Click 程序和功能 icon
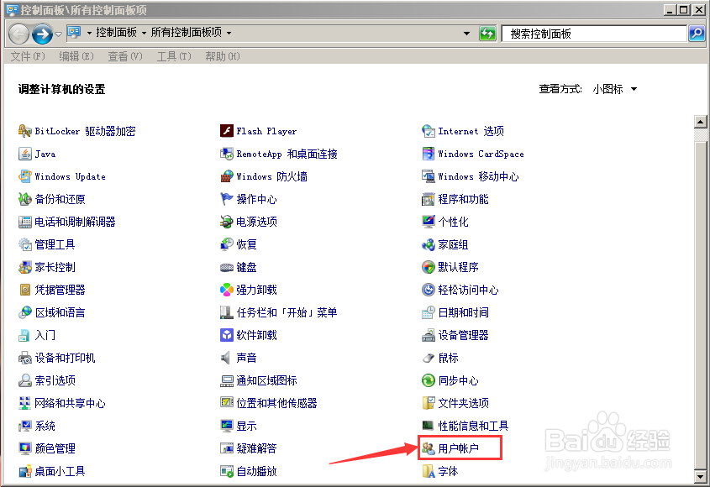The height and width of the screenshot is (487, 710). [428, 199]
